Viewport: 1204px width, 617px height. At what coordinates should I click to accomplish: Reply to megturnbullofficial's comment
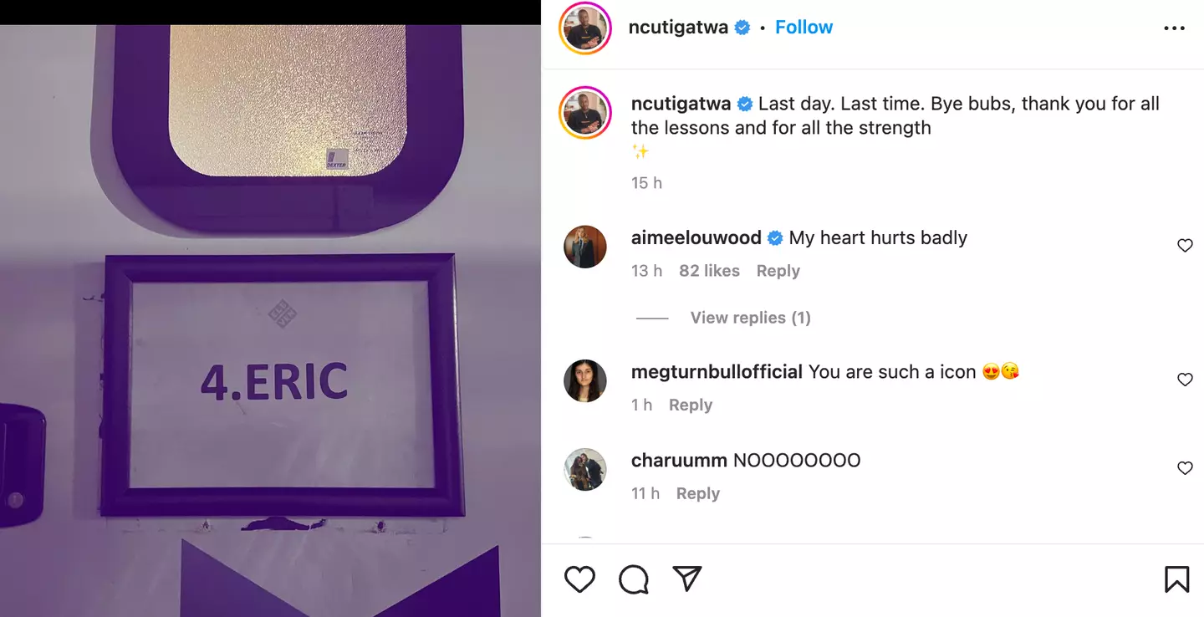click(x=690, y=405)
